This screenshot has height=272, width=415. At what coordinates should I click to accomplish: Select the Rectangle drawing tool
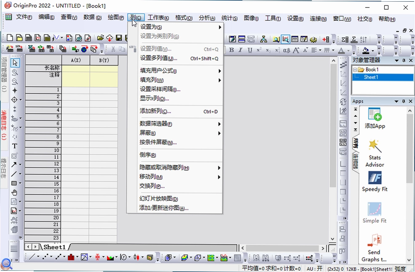(14, 183)
